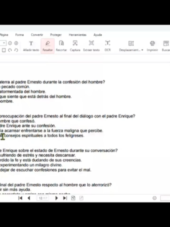Click the bottom zoom value field
The width and height of the screenshot is (170, 227).
click(165, 198)
